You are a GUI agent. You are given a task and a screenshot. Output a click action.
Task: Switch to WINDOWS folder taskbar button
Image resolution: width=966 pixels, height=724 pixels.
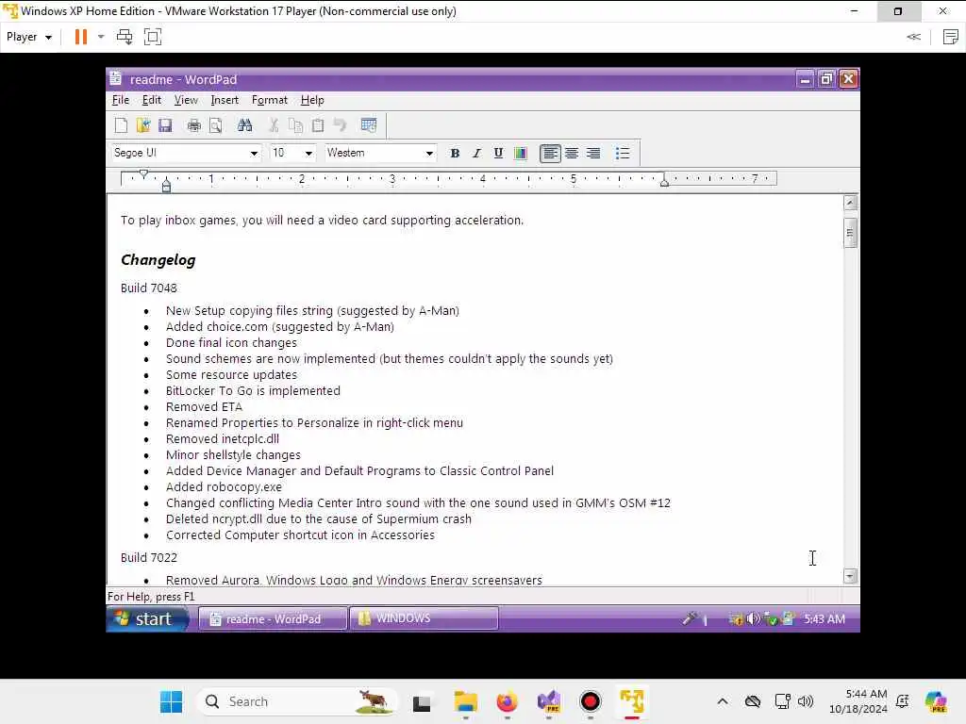tap(424, 618)
